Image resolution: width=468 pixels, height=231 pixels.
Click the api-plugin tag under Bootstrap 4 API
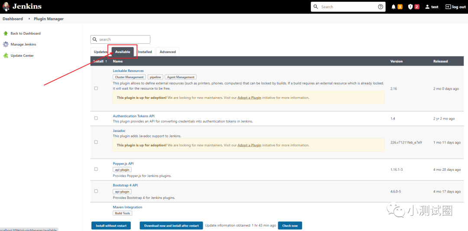(122, 192)
